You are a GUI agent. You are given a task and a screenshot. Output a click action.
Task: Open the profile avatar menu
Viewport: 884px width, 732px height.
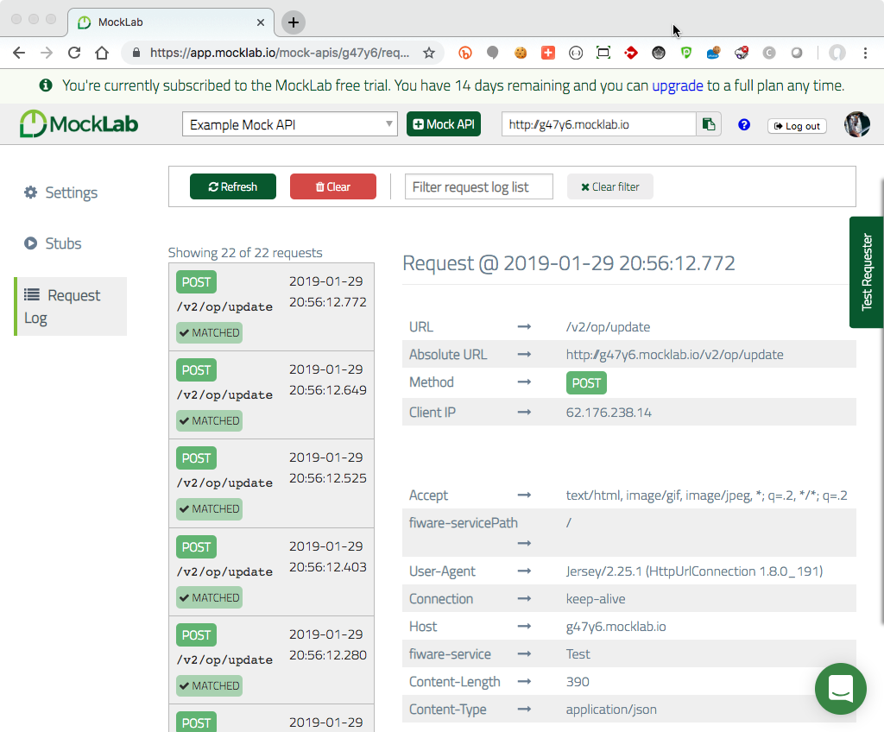(856, 123)
